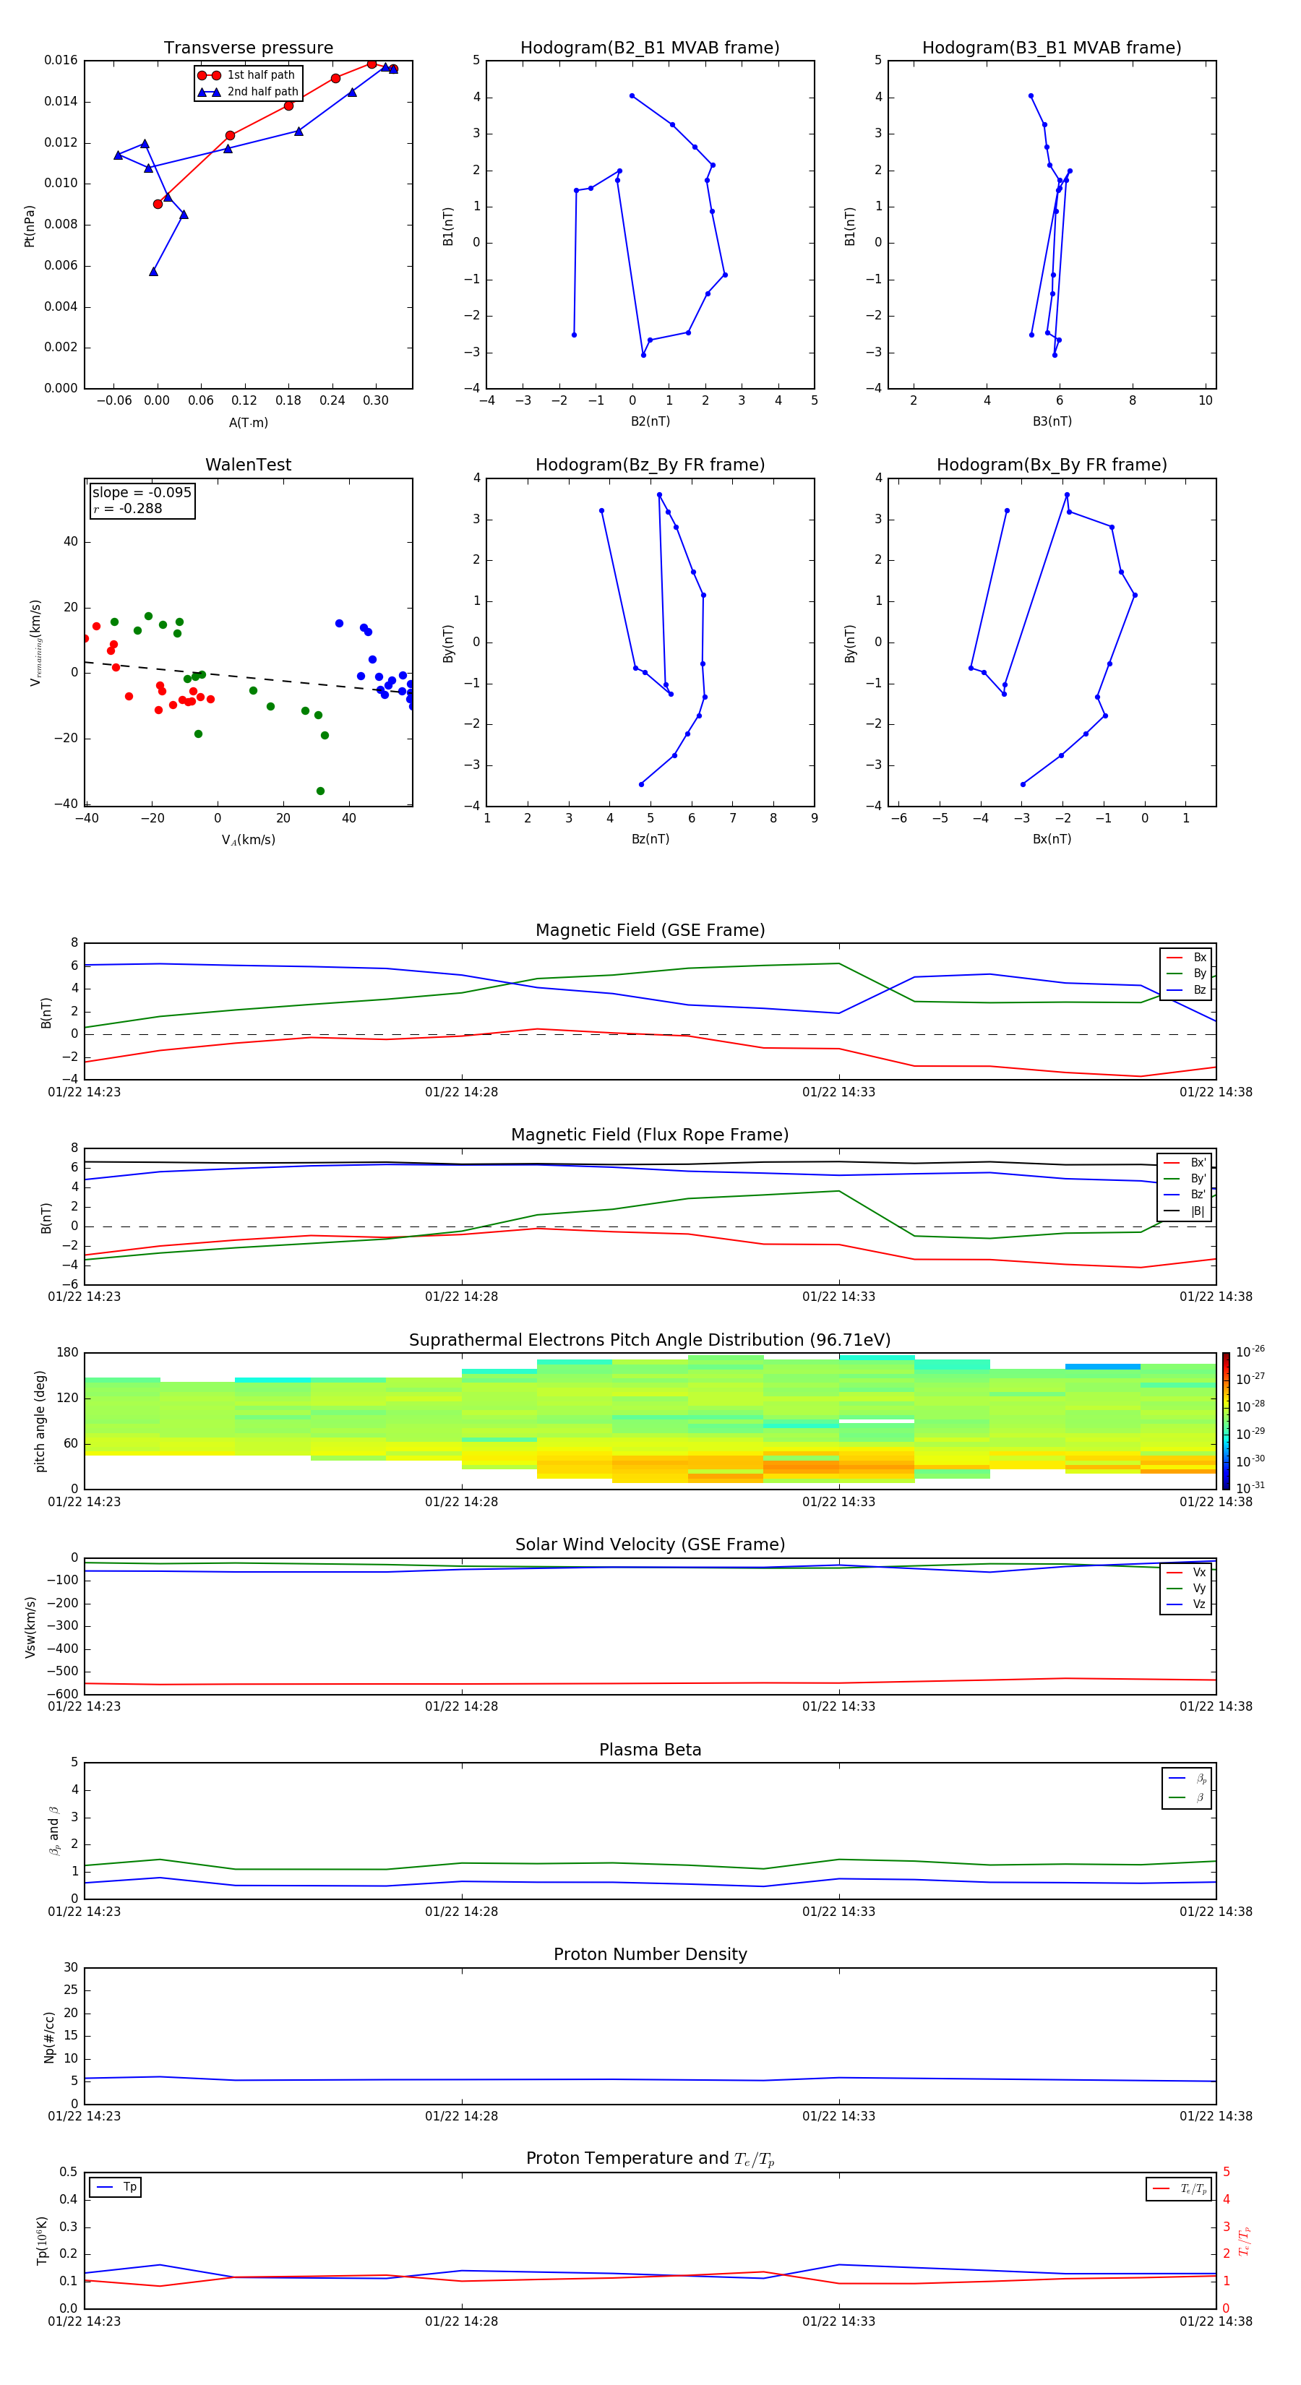Click the 'slope = -0.095' annotation
The width and height of the screenshot is (1301, 2385).
click(x=142, y=493)
